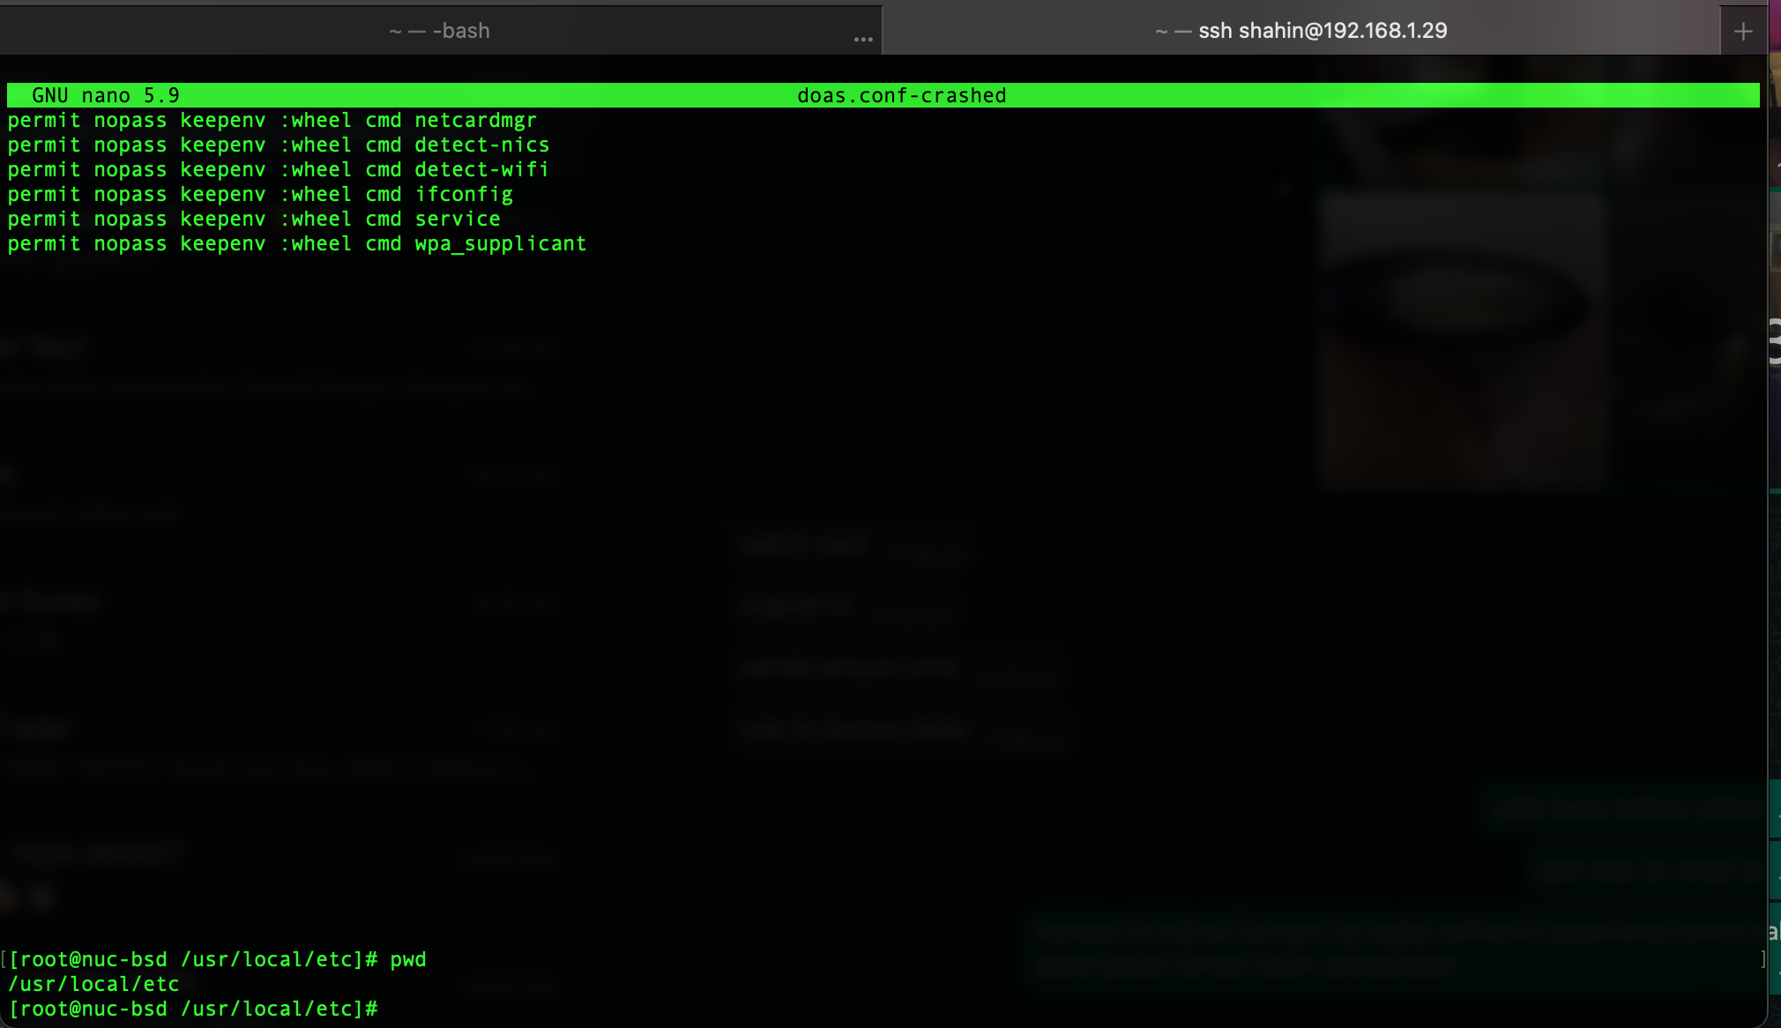This screenshot has width=1781, height=1028.
Task: Select the ssh shahin@192.168.1.29 tab
Action: 1301,31
